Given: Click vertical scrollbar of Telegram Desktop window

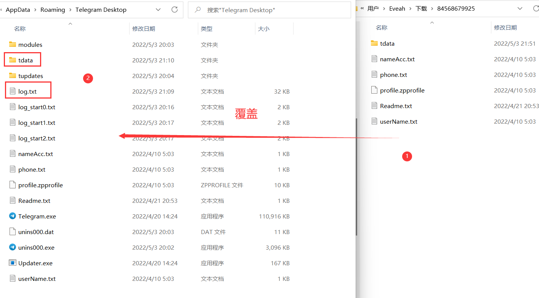Looking at the screenshot, I should (356, 177).
